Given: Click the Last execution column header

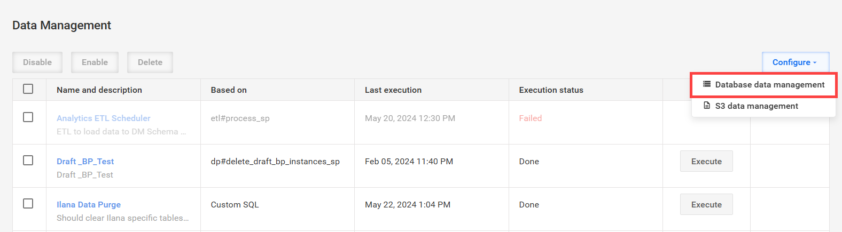Looking at the screenshot, I should 393,90.
